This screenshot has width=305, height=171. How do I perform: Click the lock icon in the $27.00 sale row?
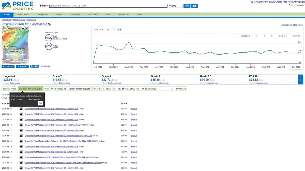point(21,136)
